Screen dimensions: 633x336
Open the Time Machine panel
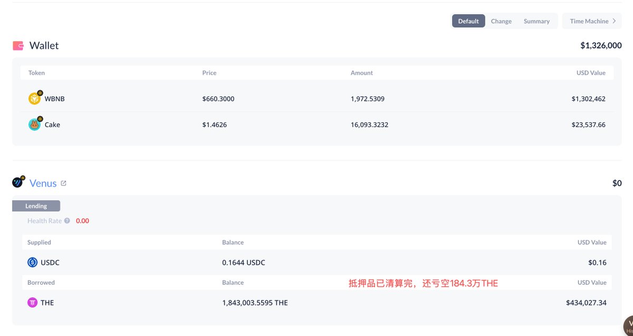tap(589, 21)
